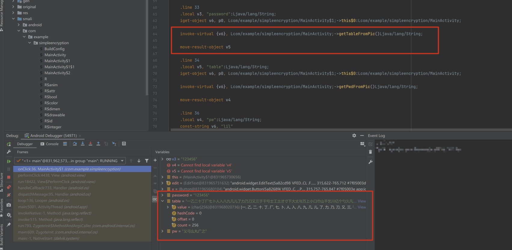Viewport: 512px width, 250px height.
Task: Select the R$drawable file in tree
Action: tap(55, 115)
